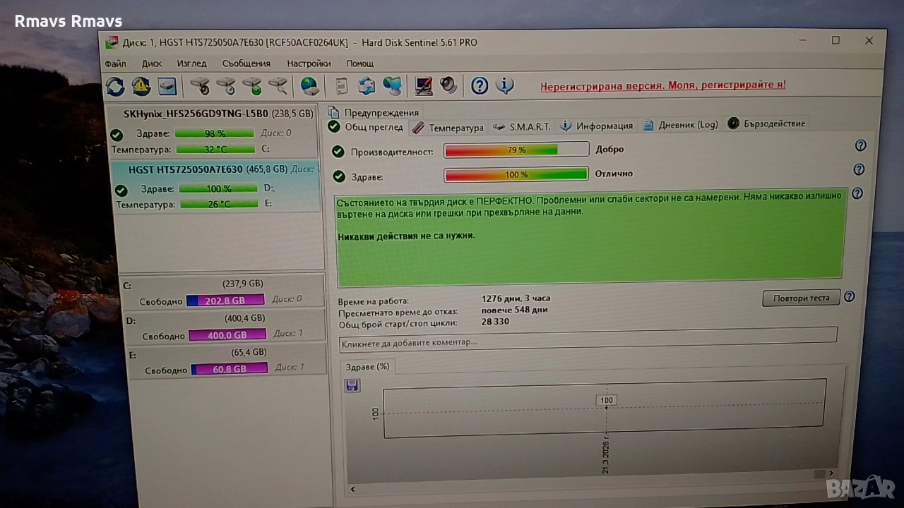Image resolution: width=904 pixels, height=508 pixels.
Task: Open the Помощ menu
Action: click(x=360, y=64)
